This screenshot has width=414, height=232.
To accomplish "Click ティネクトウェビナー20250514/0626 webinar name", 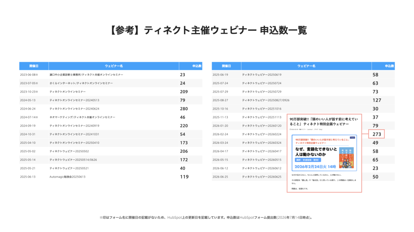I will point(73,159).
